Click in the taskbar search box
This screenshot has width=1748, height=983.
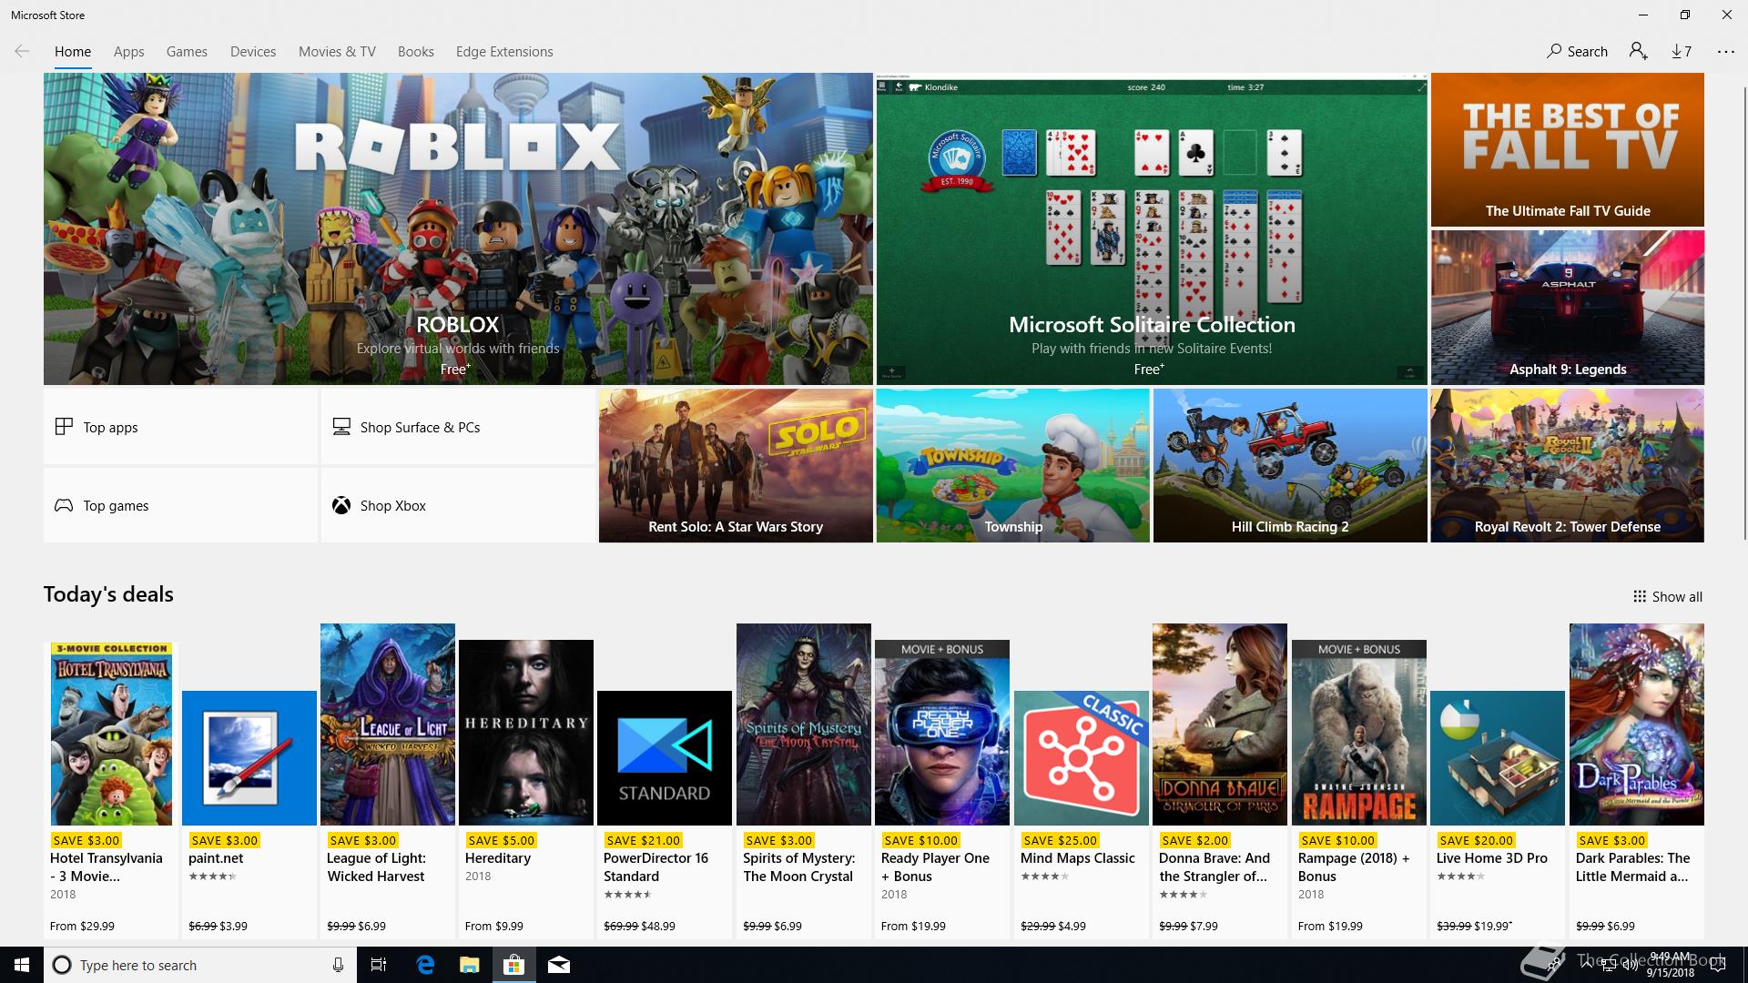(x=198, y=965)
